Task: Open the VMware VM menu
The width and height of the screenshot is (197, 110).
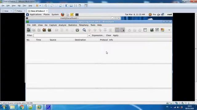Action: [19, 5]
